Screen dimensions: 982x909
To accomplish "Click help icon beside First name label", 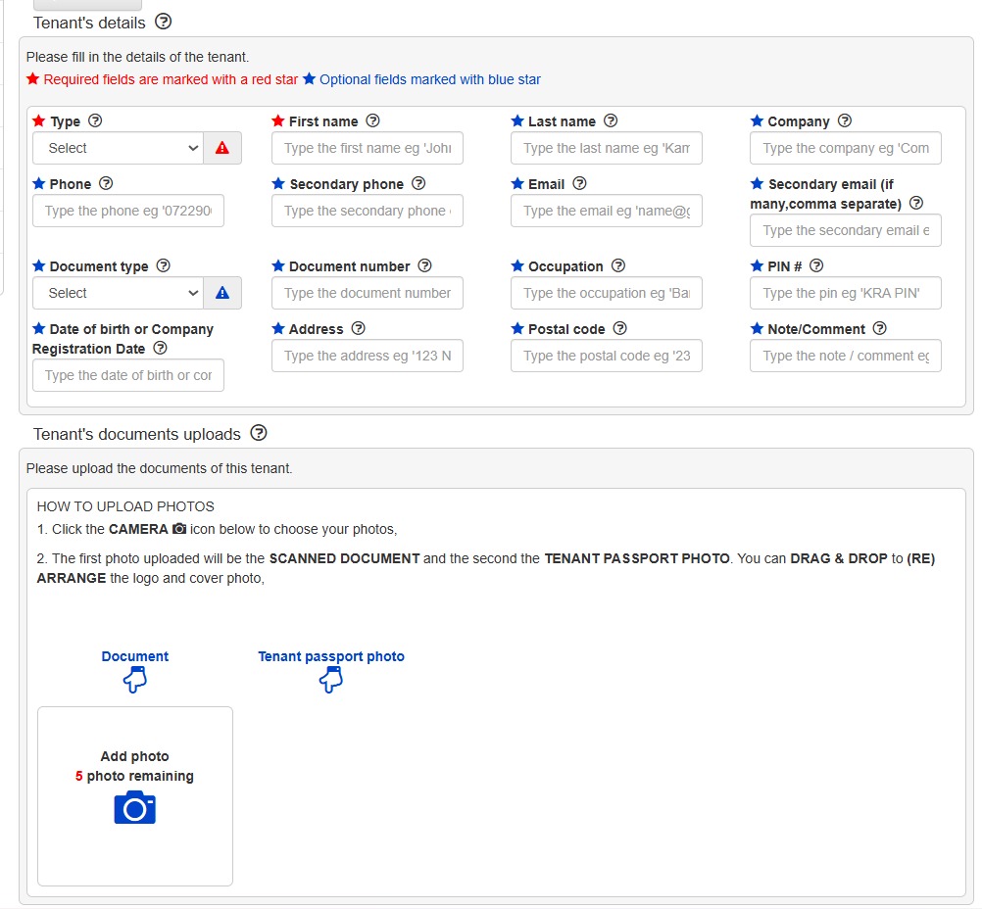I will 372,120.
